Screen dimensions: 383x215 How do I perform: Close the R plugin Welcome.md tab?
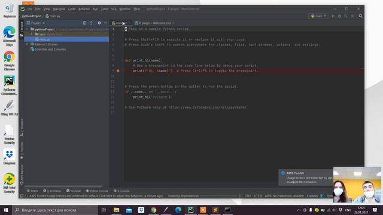(173, 23)
